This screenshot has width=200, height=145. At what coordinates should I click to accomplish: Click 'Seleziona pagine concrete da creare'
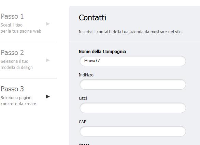[x=18, y=101]
